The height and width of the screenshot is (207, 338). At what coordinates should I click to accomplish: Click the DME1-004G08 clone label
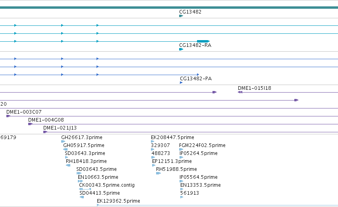click(46, 120)
